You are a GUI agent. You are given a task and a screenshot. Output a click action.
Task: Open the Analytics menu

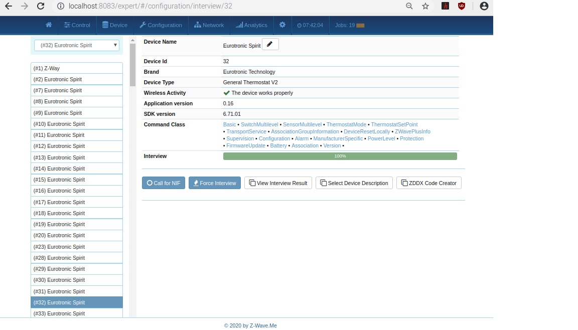[252, 25]
